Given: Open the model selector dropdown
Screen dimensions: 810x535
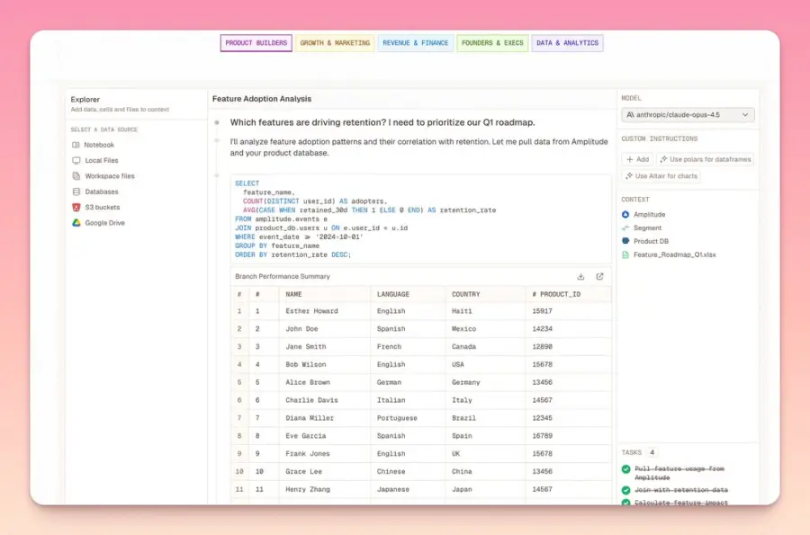Looking at the screenshot, I should [688, 114].
